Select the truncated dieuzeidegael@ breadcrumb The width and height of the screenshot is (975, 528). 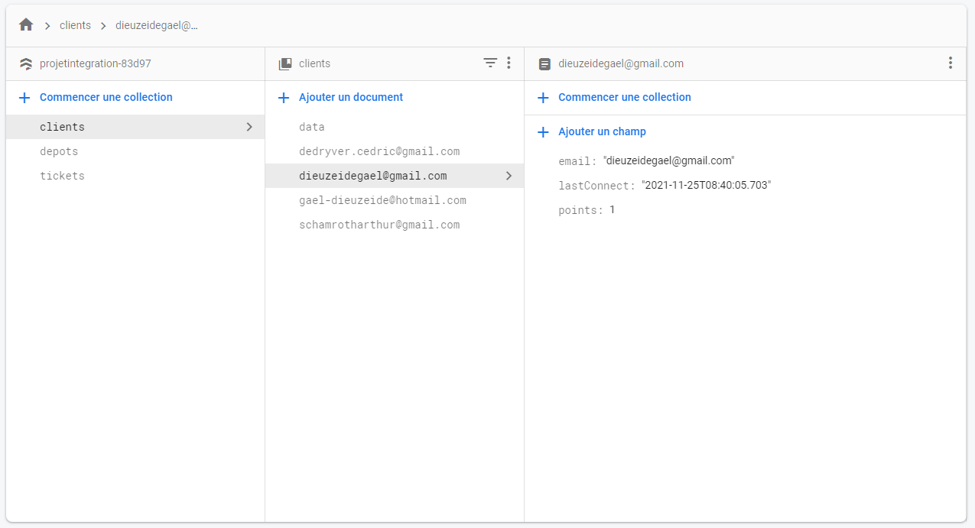click(157, 25)
